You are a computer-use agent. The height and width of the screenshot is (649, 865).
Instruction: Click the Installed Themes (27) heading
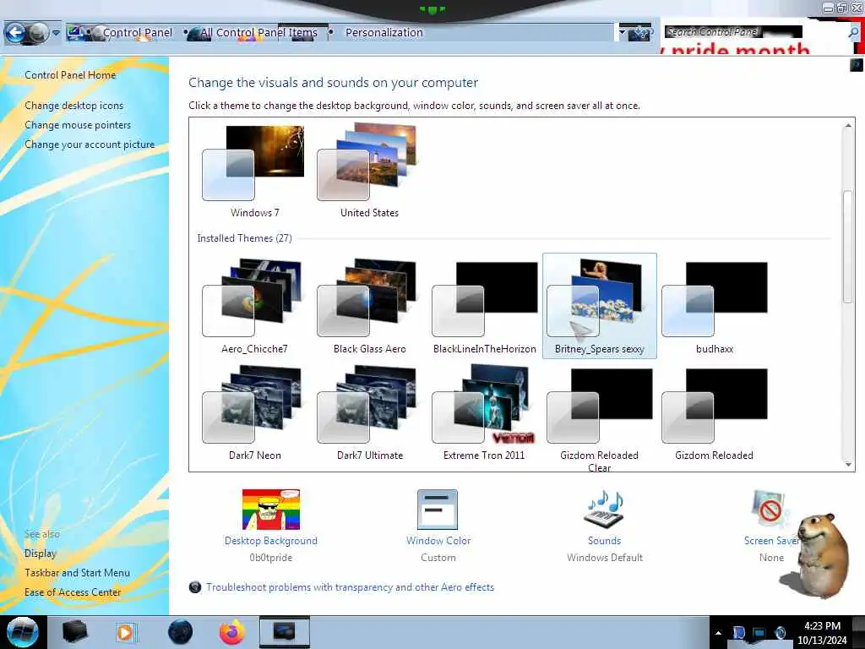pos(244,238)
